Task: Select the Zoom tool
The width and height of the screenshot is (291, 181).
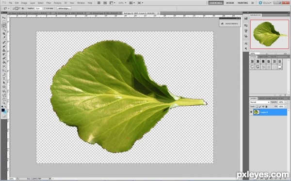Action: [4, 103]
